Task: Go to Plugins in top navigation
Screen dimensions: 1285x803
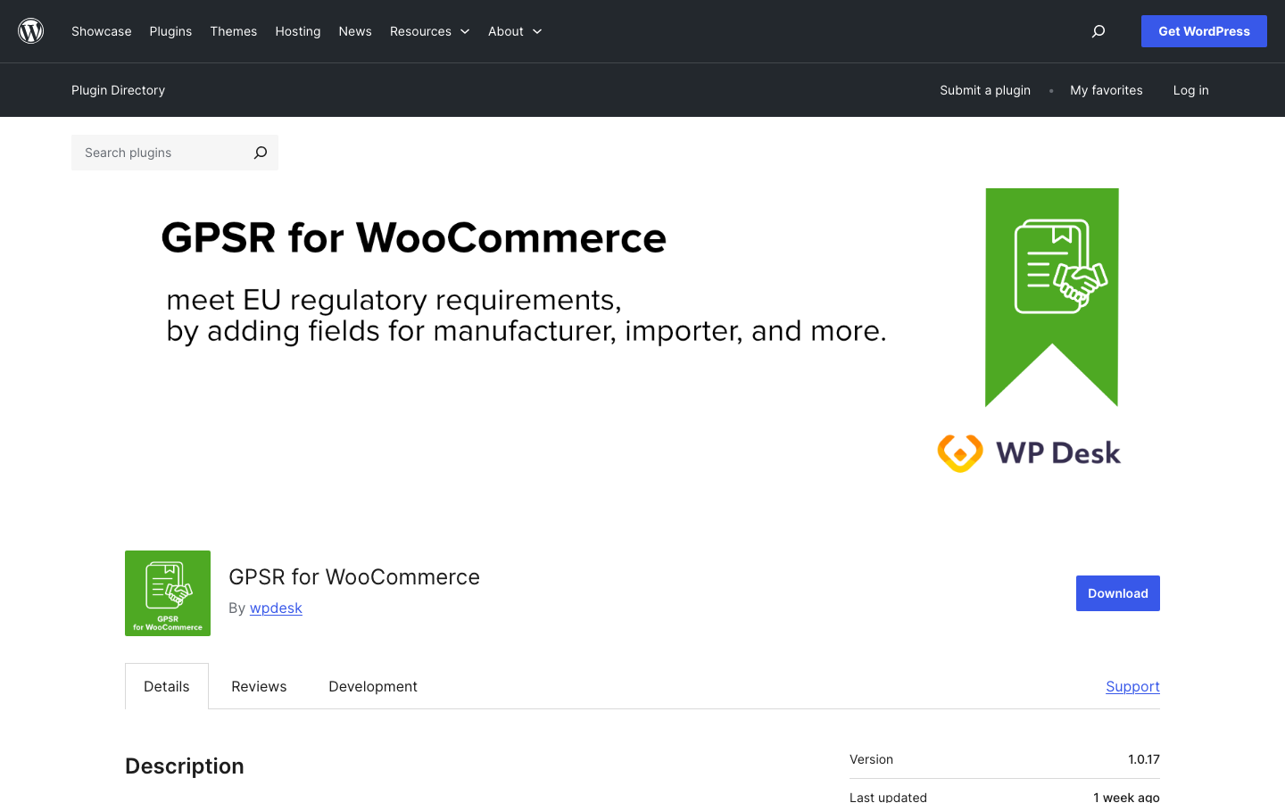Action: click(170, 31)
